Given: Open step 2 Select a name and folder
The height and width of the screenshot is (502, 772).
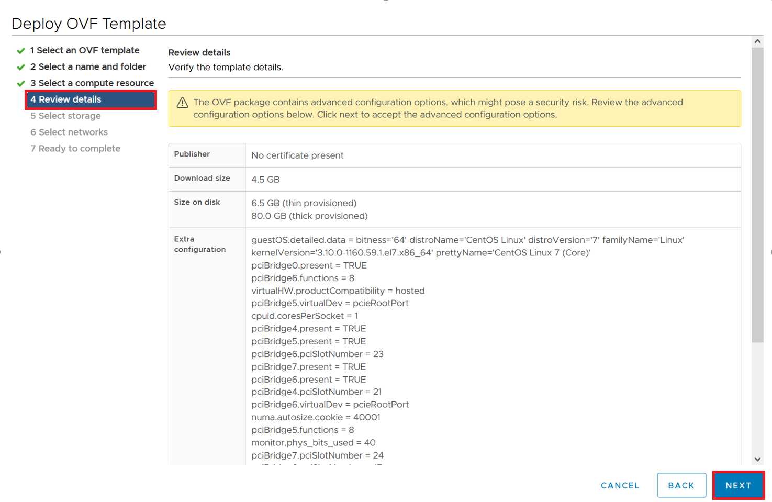Looking at the screenshot, I should pos(88,66).
